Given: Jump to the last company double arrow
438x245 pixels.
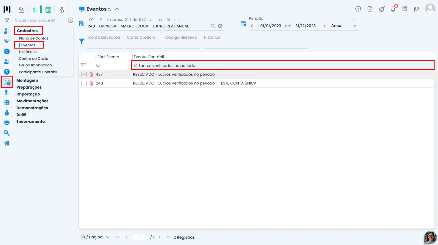Looking at the screenshot, I should click(160, 20).
